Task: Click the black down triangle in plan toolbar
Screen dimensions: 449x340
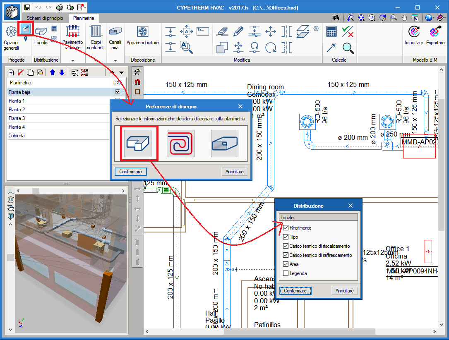Action: pos(122,73)
